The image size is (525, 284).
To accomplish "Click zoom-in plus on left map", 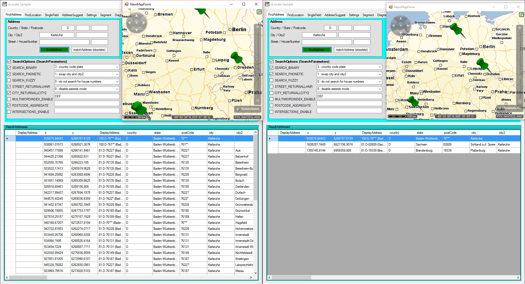I will pyautogui.click(x=257, y=27).
